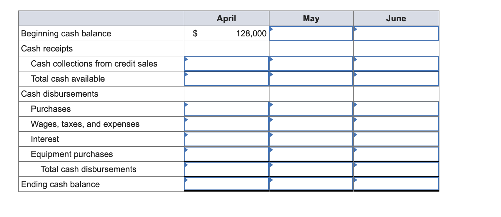Select May Equipment purchases cell
The width and height of the screenshot is (501, 217).
(x=311, y=154)
